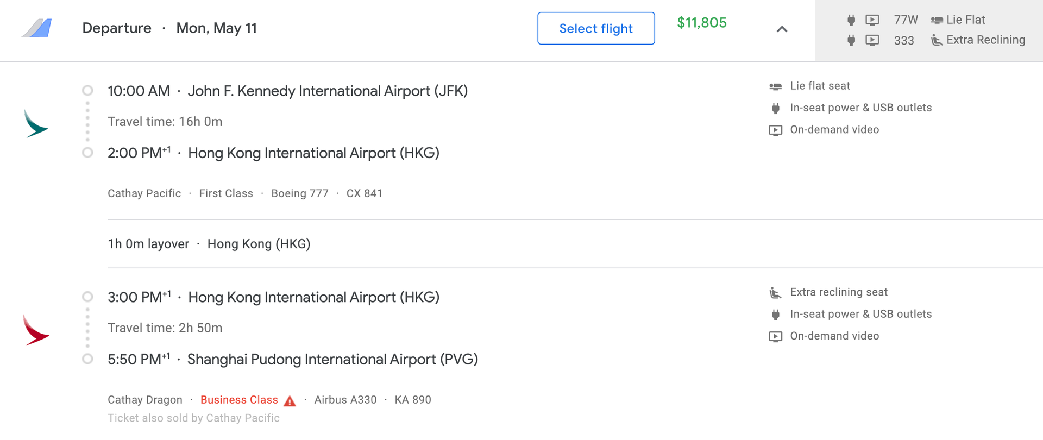Click the $11,805 price

701,23
